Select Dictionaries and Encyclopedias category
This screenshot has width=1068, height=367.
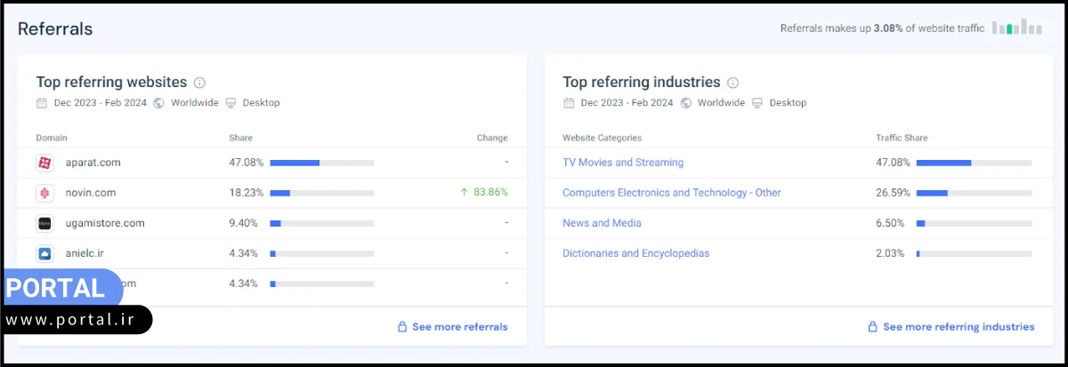635,253
